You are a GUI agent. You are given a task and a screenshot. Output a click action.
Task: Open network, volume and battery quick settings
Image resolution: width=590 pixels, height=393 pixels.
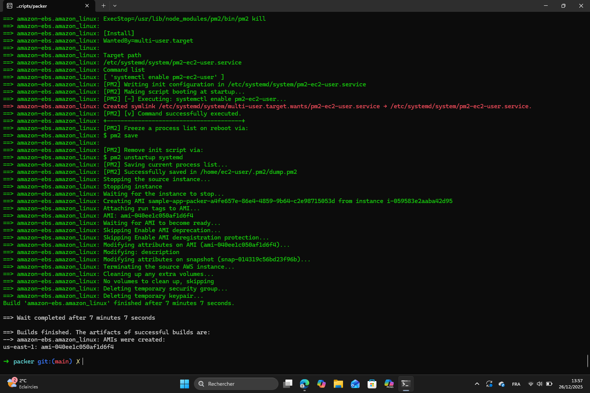coord(540,384)
